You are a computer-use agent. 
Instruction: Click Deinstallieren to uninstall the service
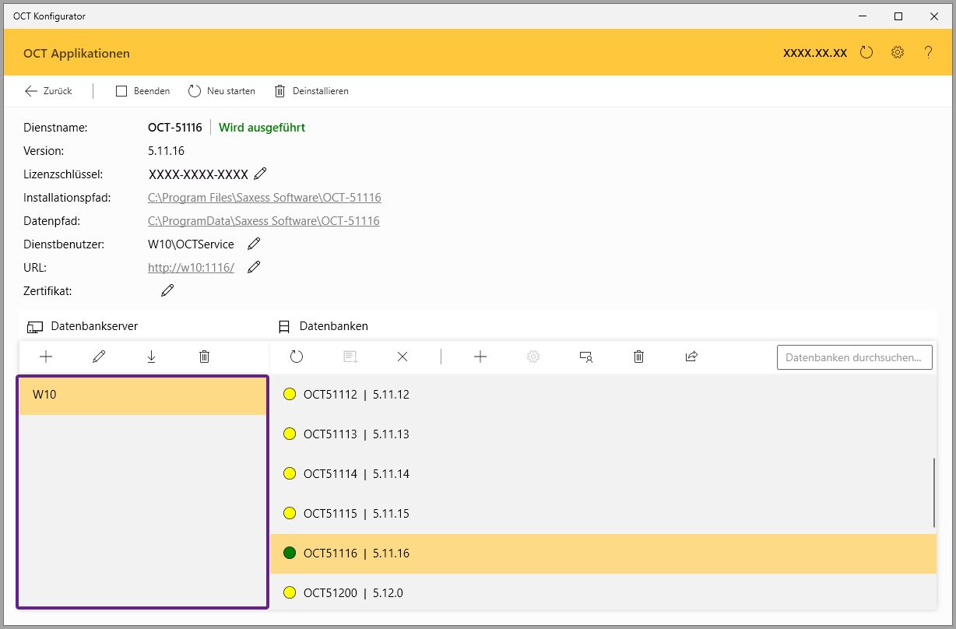tap(311, 91)
